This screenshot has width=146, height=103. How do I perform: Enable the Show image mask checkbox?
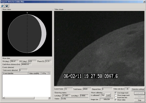point(116,95)
